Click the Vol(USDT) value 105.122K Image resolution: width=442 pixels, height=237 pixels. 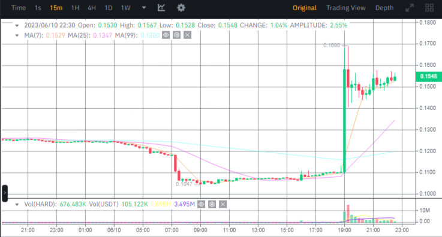point(134,205)
